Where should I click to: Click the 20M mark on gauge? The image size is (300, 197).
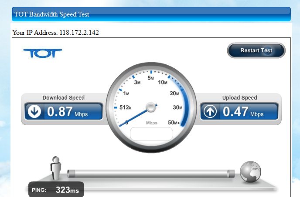(x=174, y=93)
